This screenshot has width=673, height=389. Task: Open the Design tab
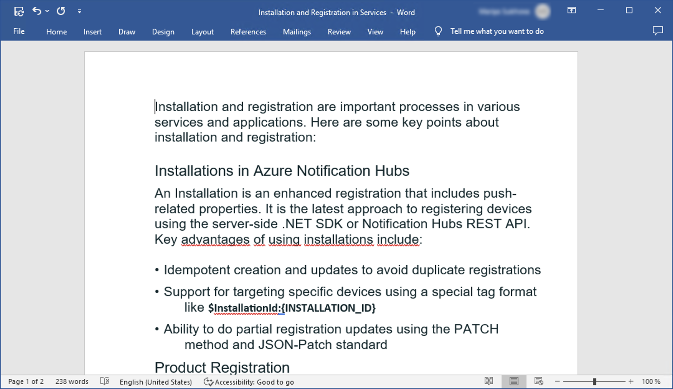163,31
